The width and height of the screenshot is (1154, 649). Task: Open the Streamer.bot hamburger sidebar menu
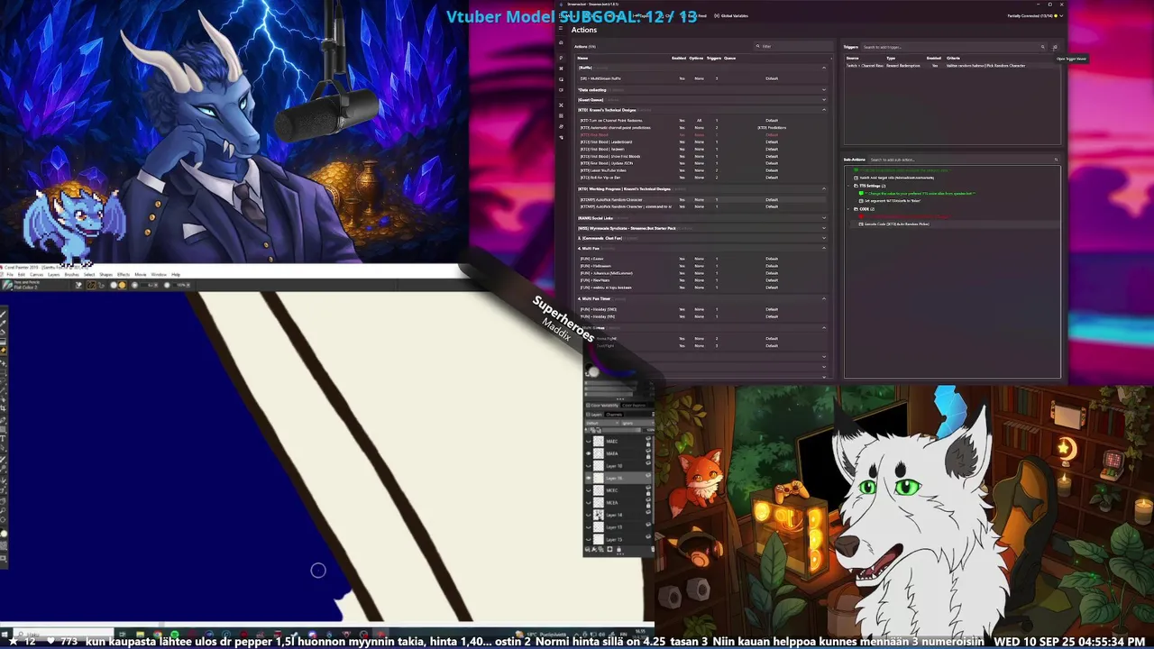[561, 28]
